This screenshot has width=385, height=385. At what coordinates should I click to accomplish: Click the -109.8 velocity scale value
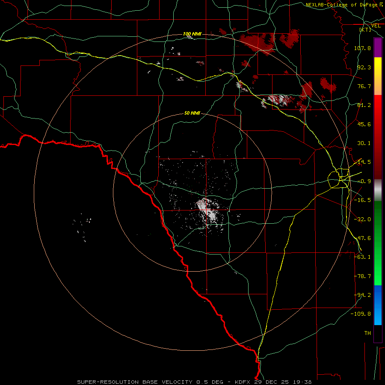(361, 314)
